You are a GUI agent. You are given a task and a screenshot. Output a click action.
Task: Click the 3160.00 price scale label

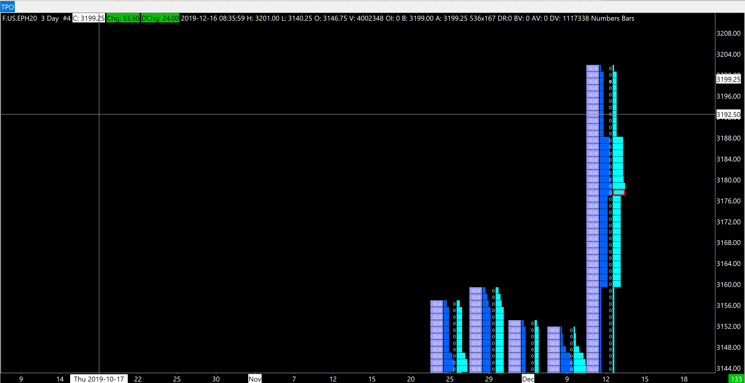(x=728, y=284)
